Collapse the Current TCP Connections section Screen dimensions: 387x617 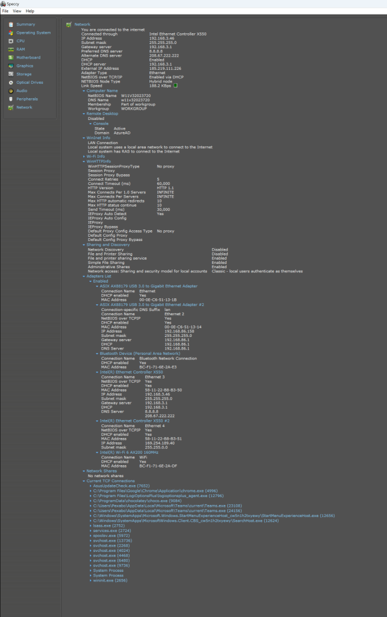(84, 481)
